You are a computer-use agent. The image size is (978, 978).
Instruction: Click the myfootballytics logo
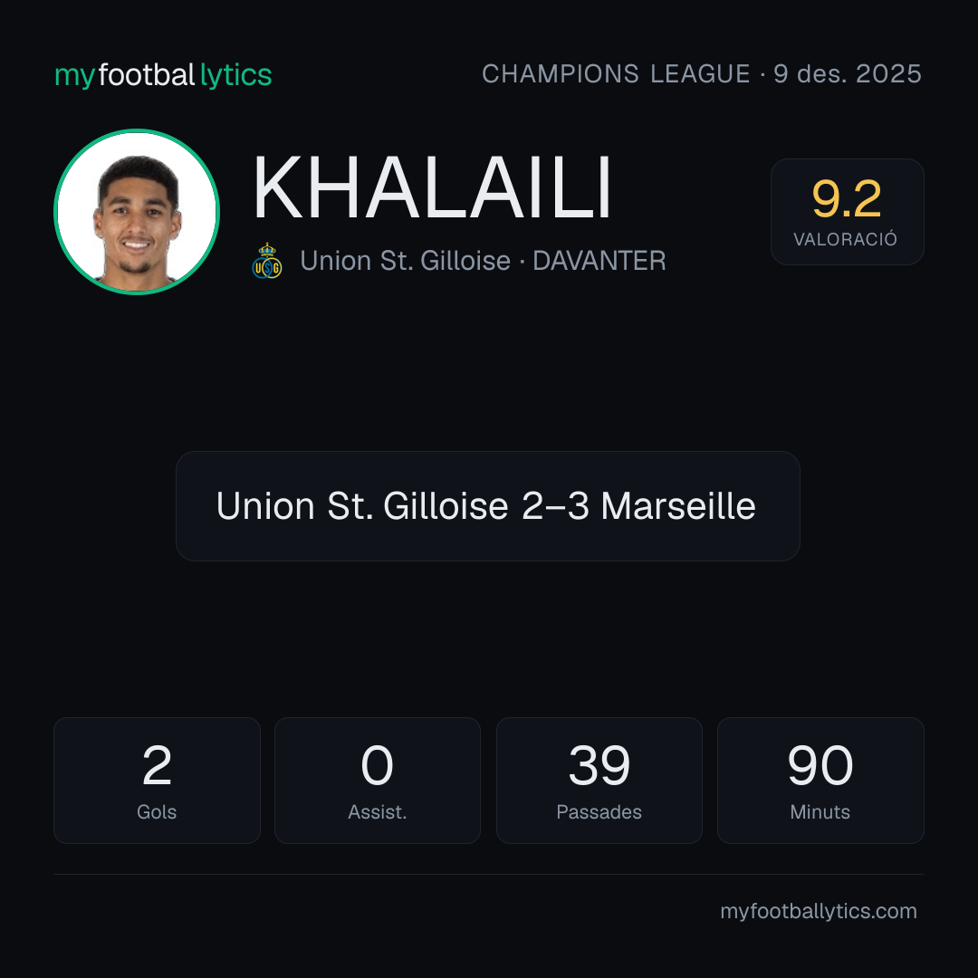pyautogui.click(x=163, y=75)
